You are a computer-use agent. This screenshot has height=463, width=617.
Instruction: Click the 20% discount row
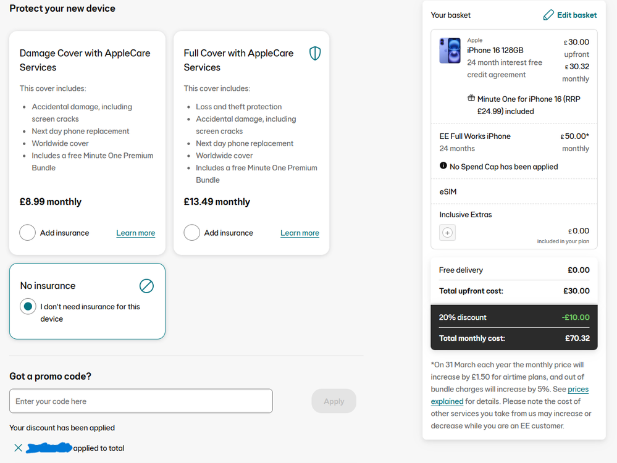tap(514, 317)
